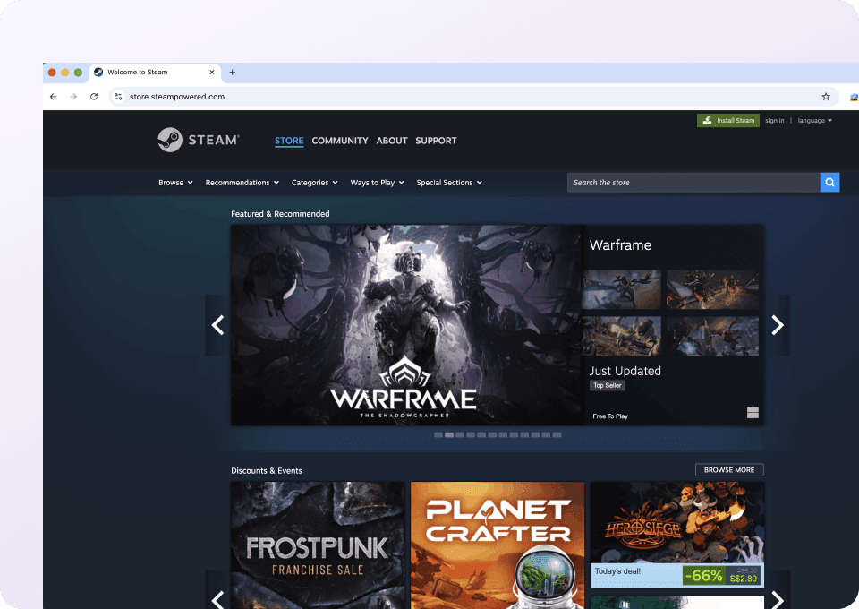Click the Install Steam button
859x609 pixels.
728,121
